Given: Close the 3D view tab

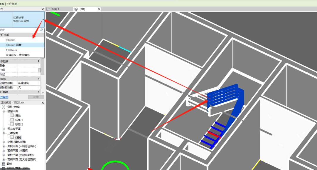Looking at the screenshot, I should point(99,9).
